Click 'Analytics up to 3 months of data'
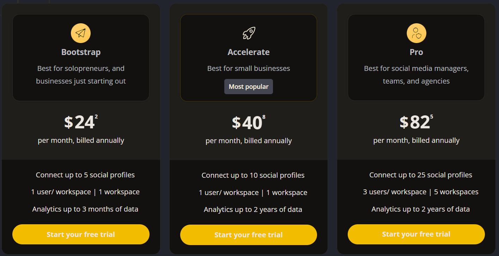499x256 pixels. [85, 209]
